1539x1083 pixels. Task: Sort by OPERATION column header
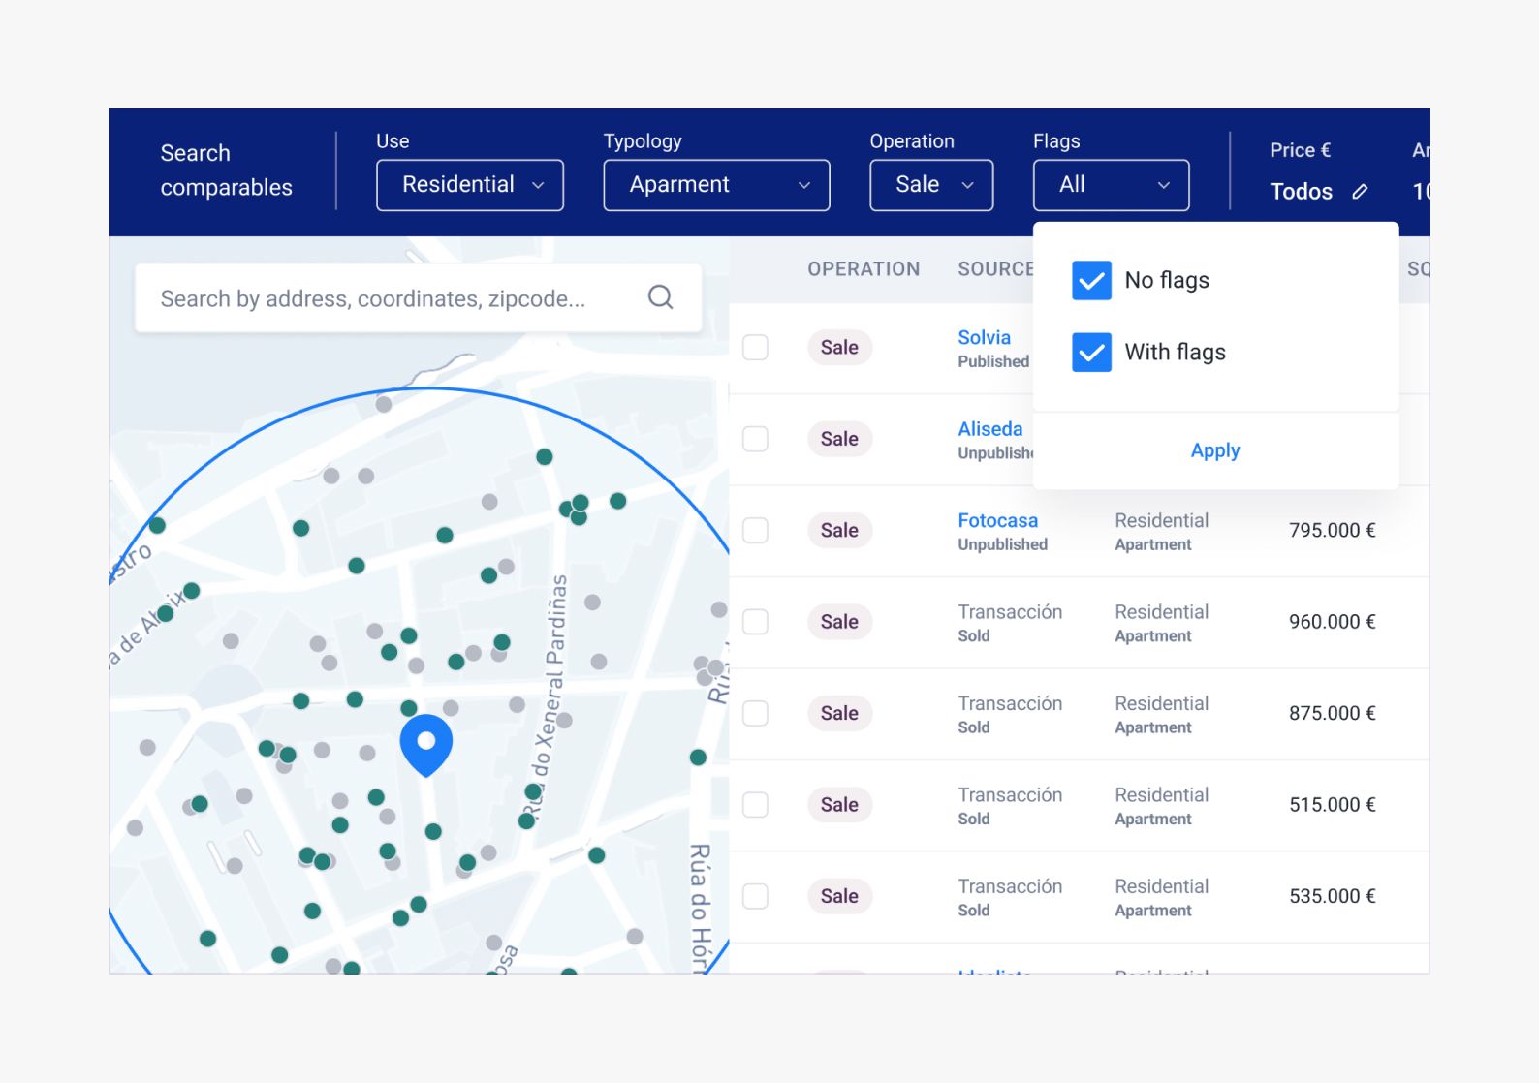click(x=864, y=269)
